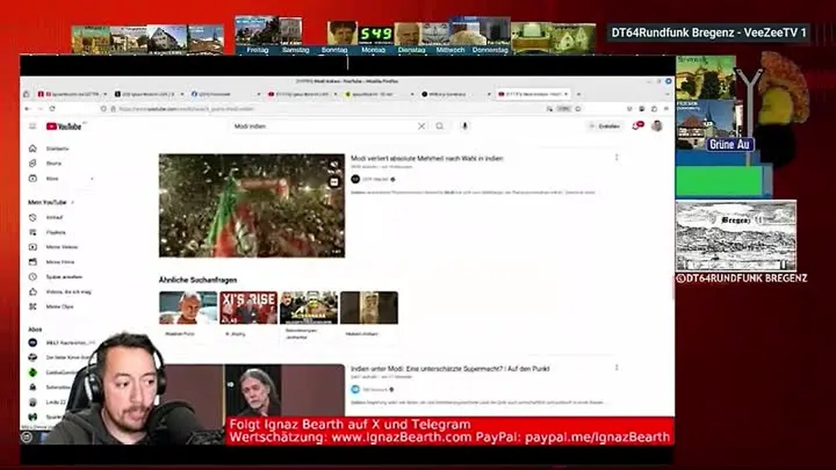Open the fourth related search thumbnail
This screenshot has height=470, width=836.
click(x=369, y=307)
